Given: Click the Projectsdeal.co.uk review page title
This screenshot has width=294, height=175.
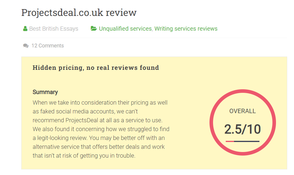Looking at the screenshot, I should (x=79, y=13).
